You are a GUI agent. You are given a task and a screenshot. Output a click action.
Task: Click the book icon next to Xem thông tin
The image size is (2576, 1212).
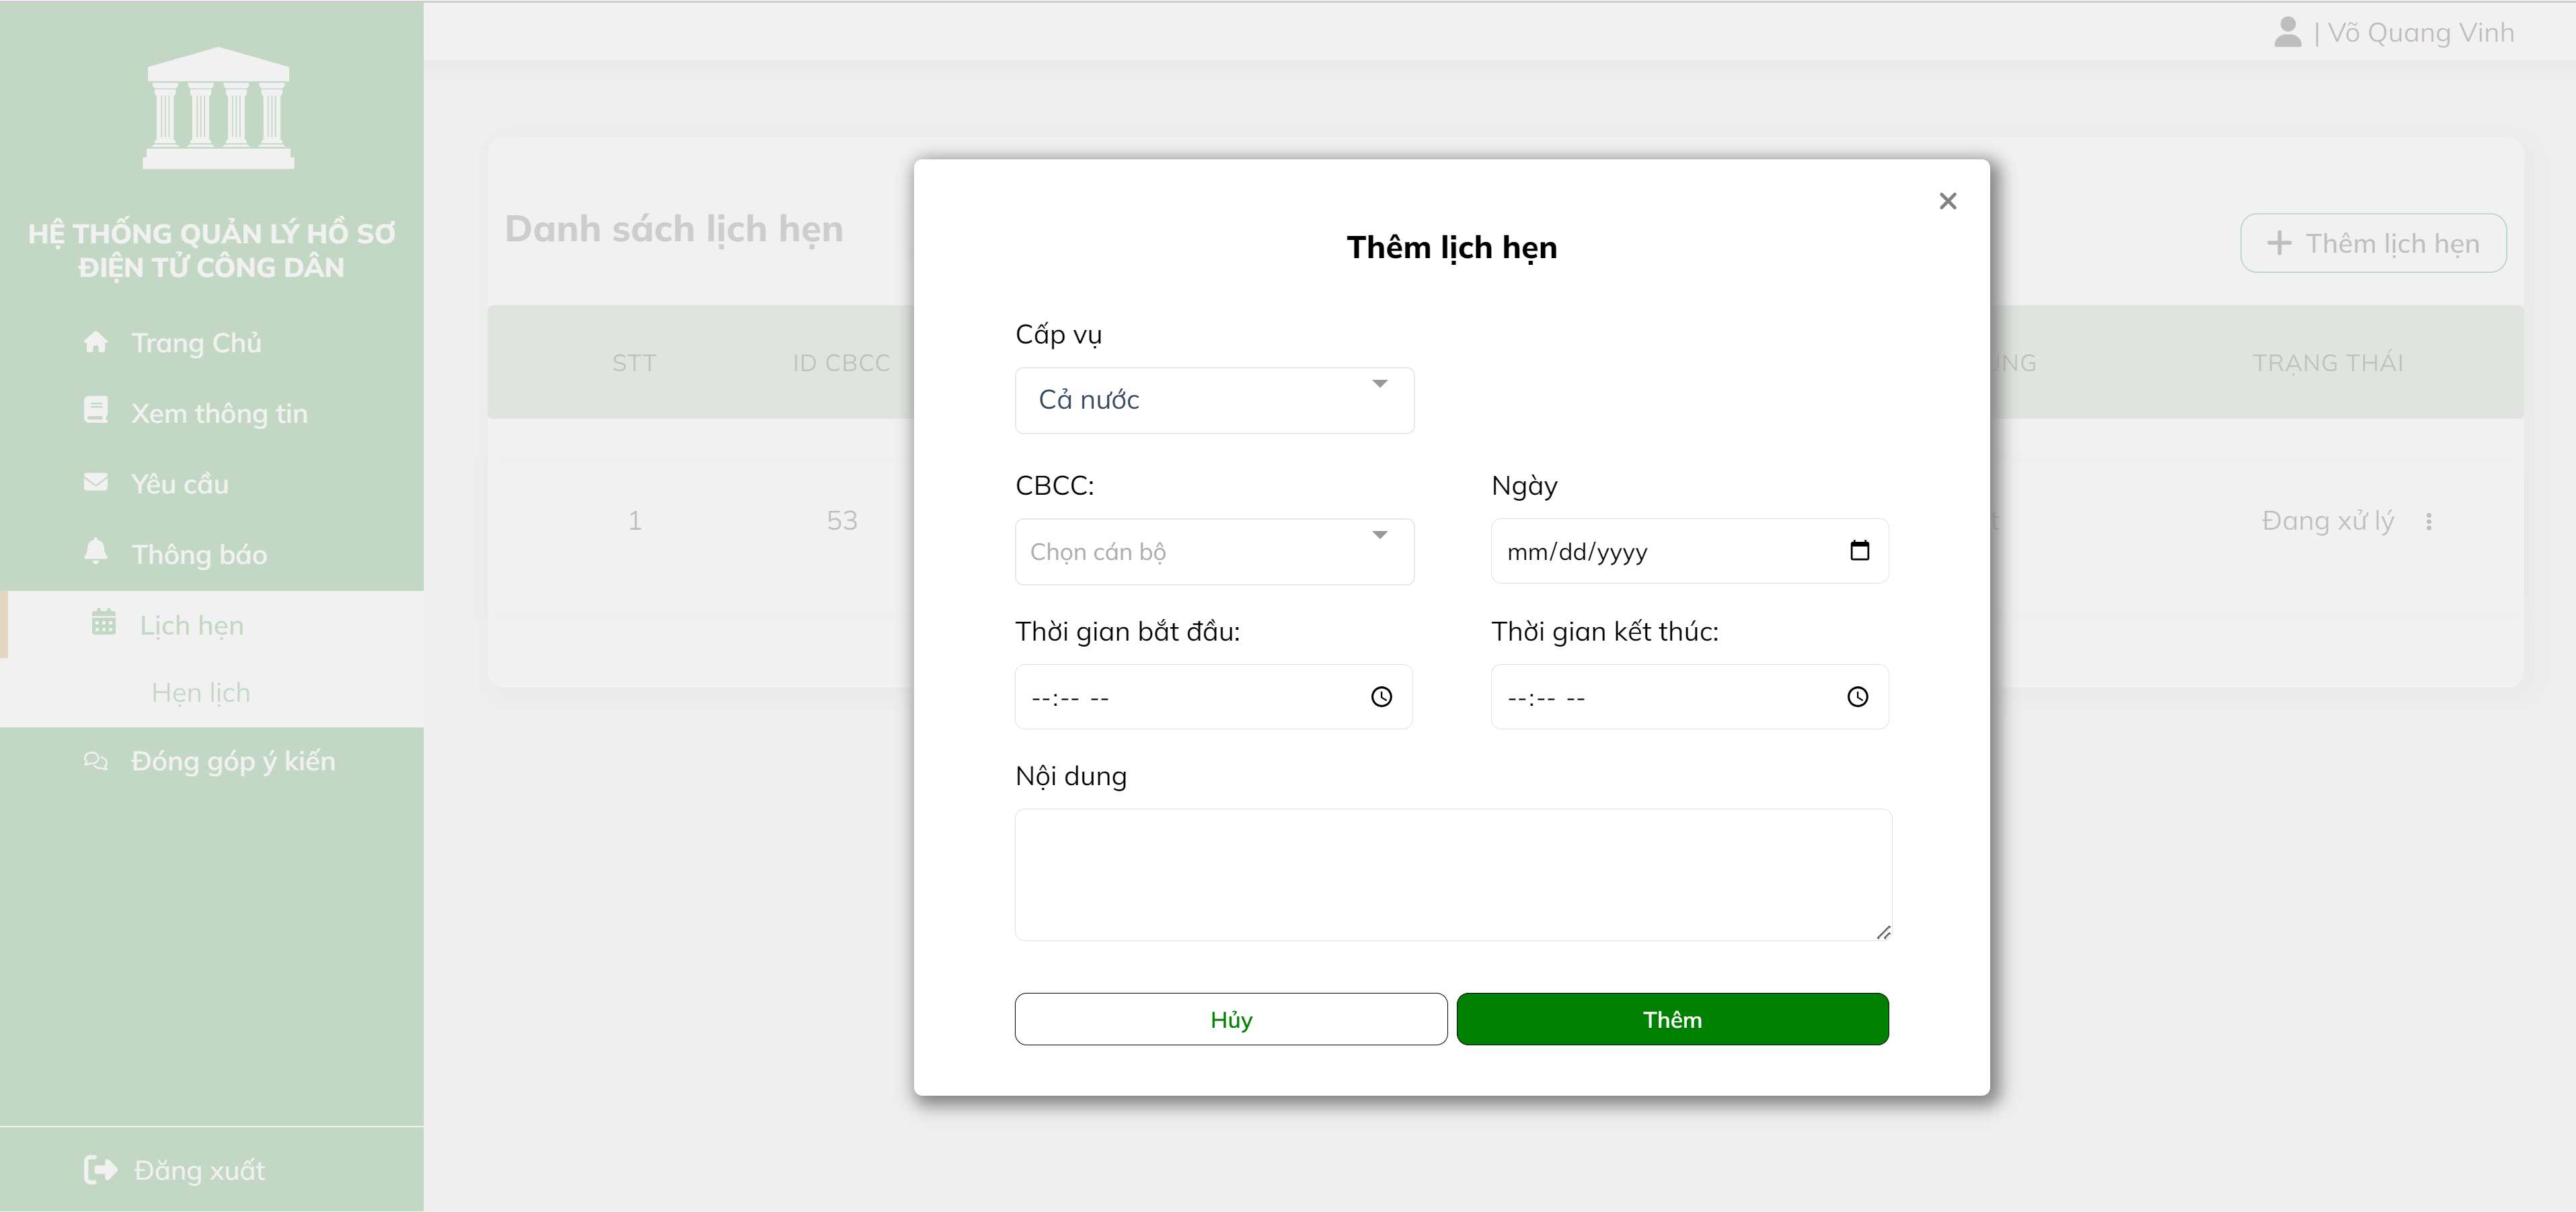point(97,411)
